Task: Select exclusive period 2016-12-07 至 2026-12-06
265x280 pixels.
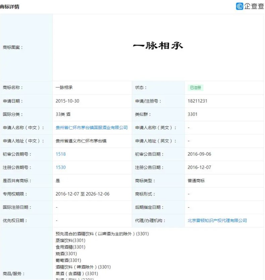Action: (x=83, y=194)
